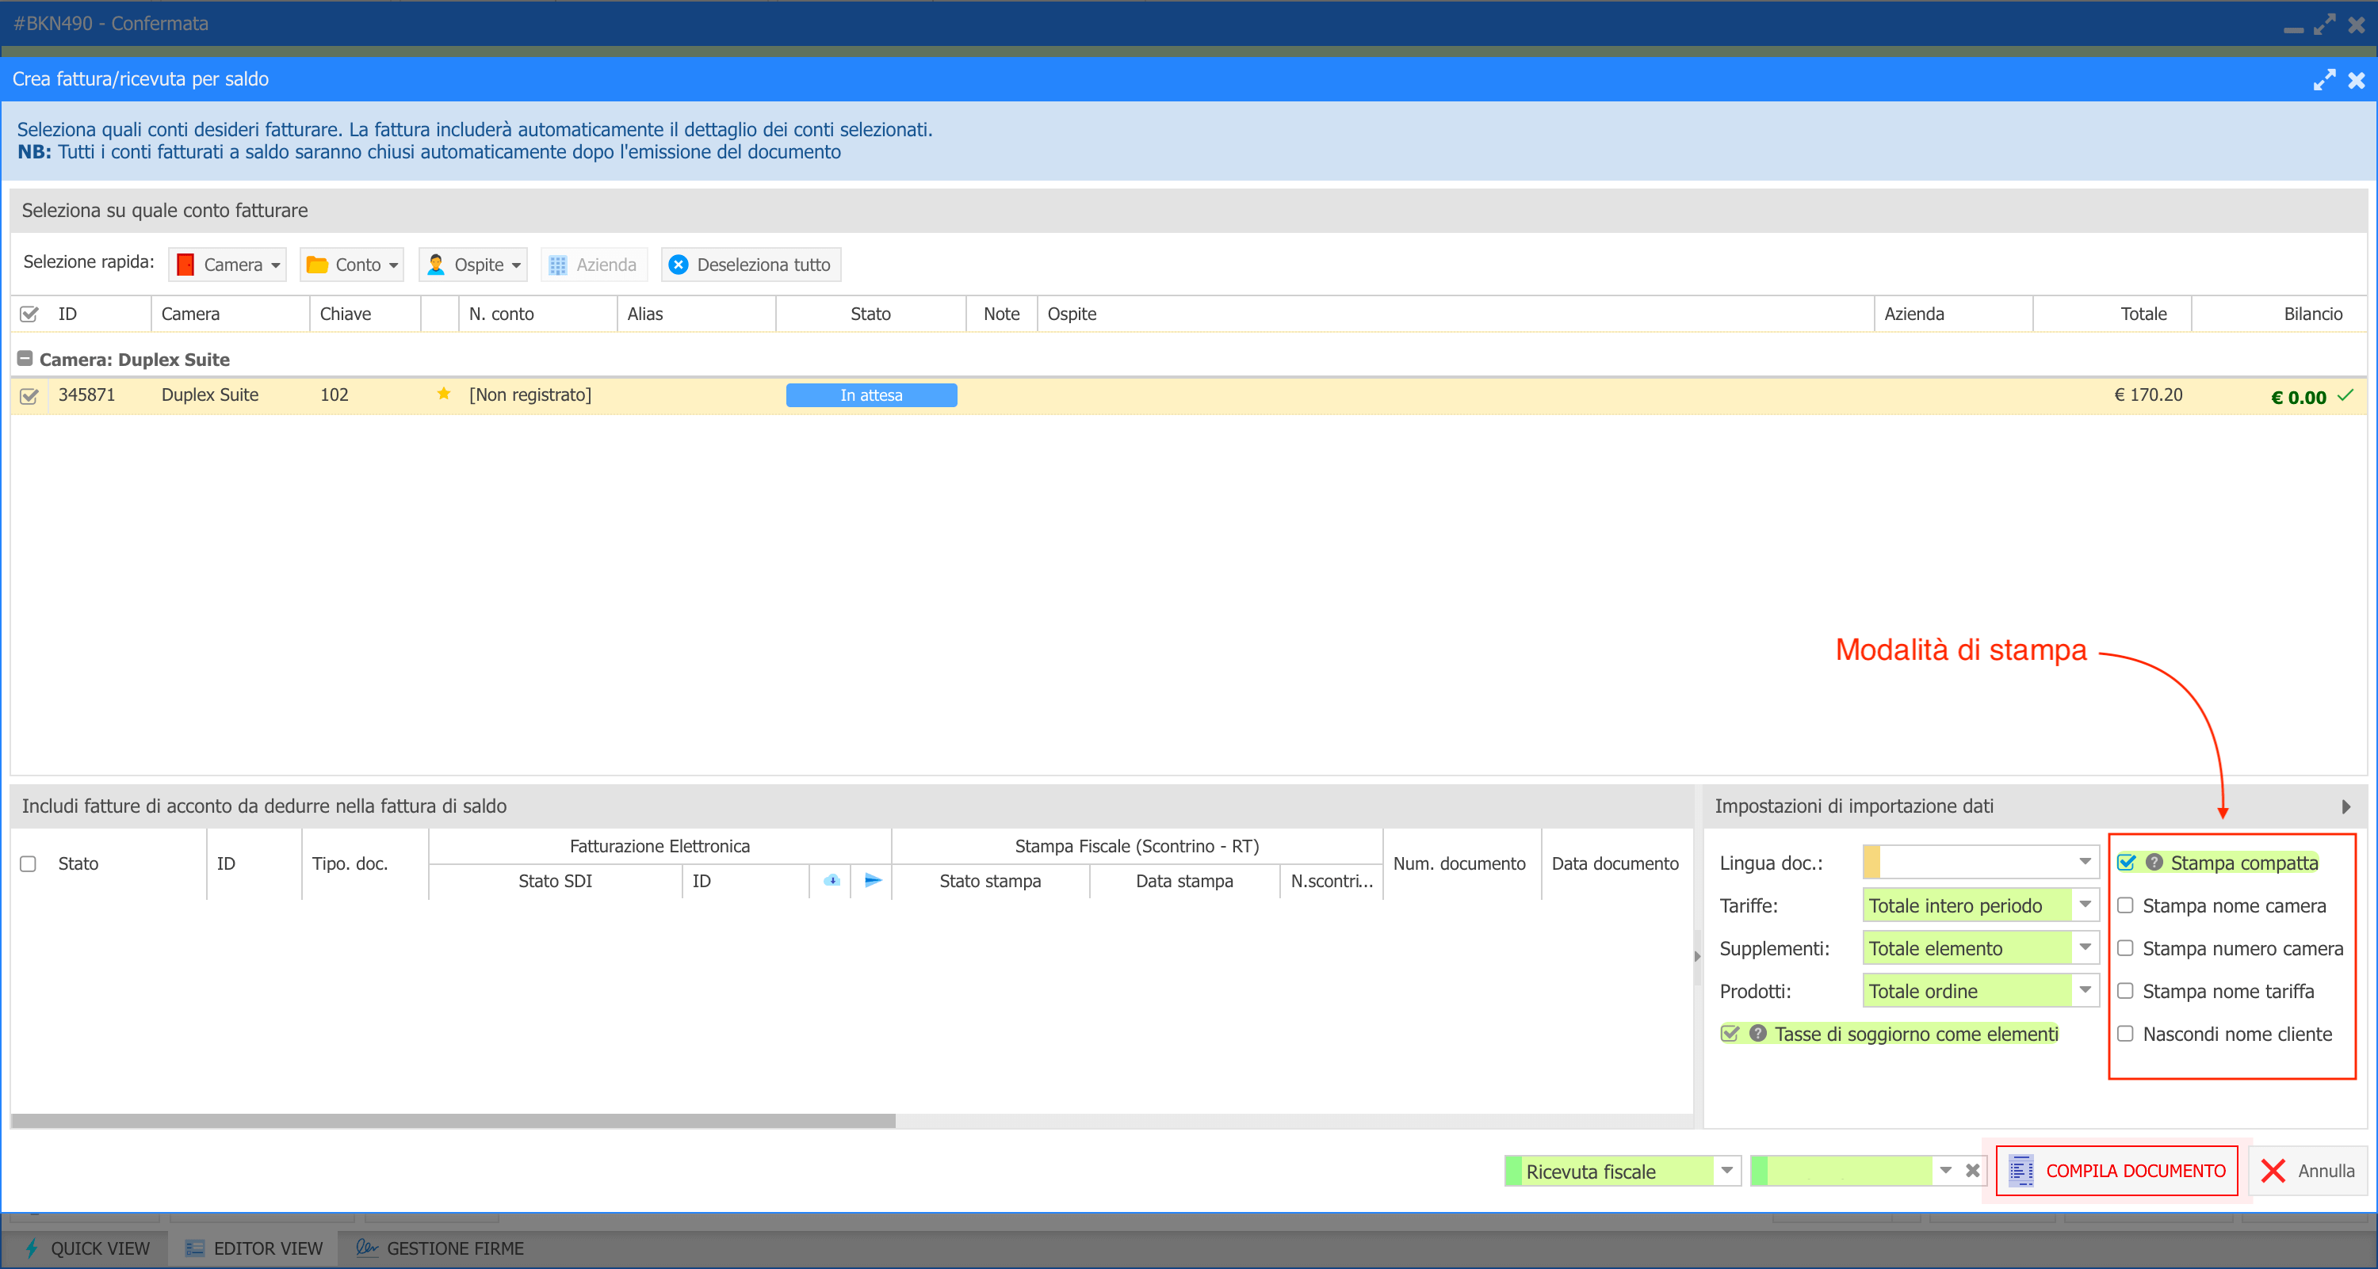Open the Ricevuta fiscale document type dropdown
This screenshot has height=1269, width=2378.
tap(1726, 1170)
